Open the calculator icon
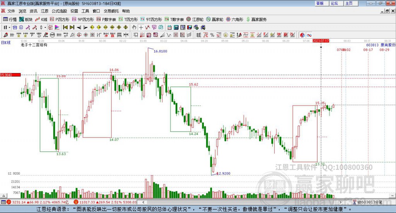Viewport: 396px width, 213px height. point(176,27)
